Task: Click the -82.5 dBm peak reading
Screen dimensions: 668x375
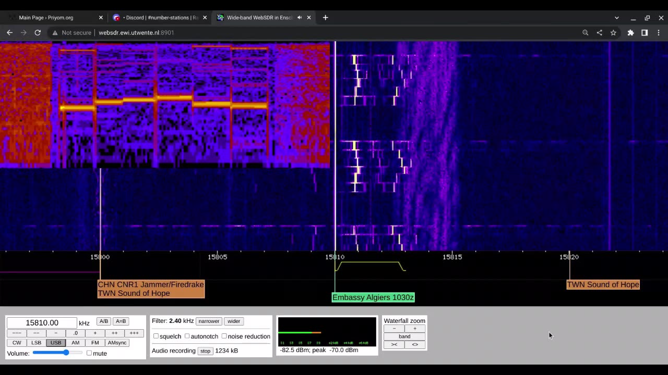Action: coord(319,350)
